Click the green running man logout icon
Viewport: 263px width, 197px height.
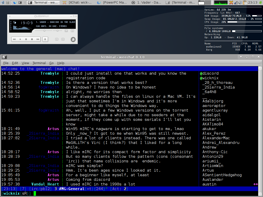click(x=261, y=3)
